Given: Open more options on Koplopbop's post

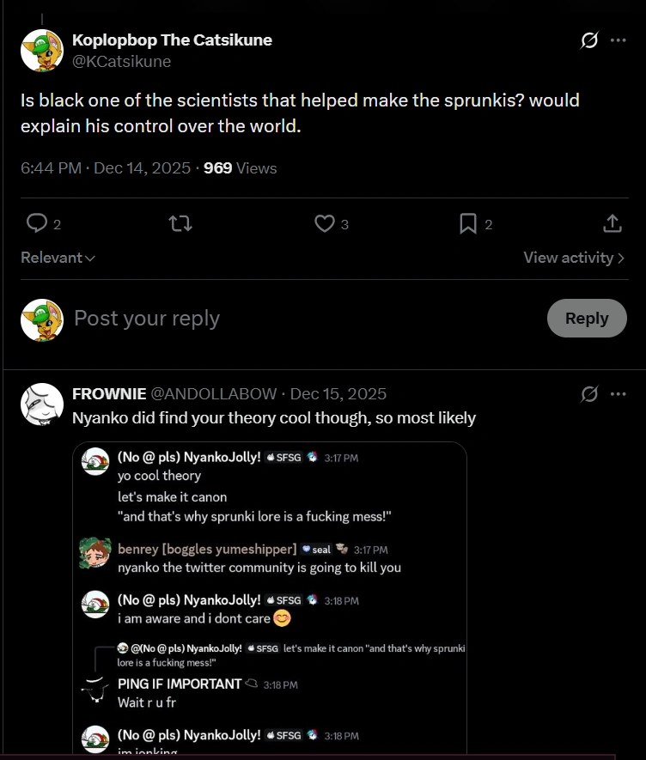Looking at the screenshot, I should pyautogui.click(x=619, y=40).
